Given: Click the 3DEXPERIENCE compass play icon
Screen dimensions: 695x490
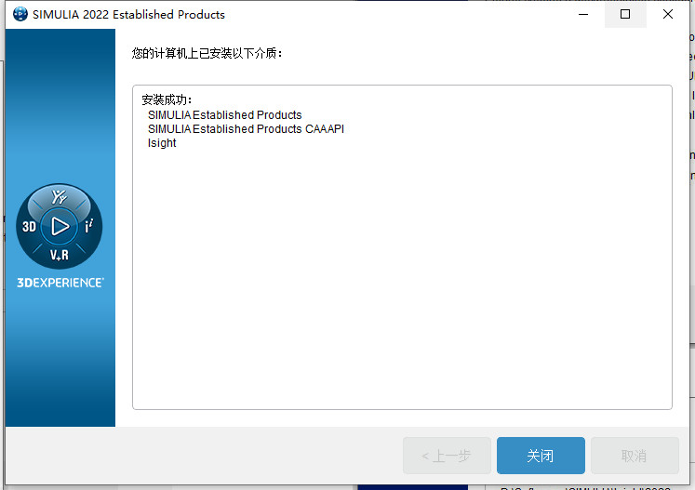Looking at the screenshot, I should (60, 226).
